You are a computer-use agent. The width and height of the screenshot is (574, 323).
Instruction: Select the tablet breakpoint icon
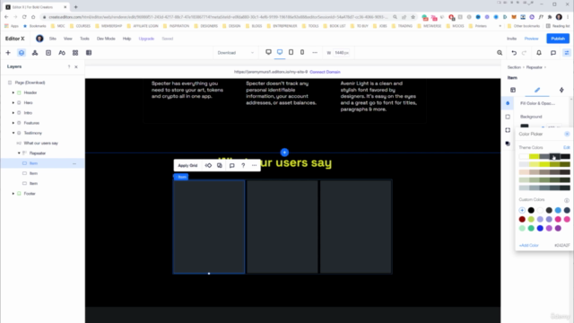click(291, 52)
